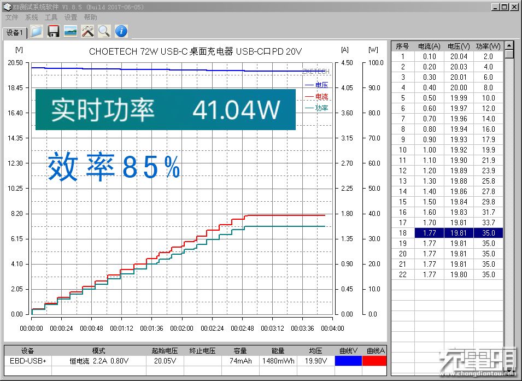Click the red 曲线A color swatch
Screen dimensions: 522x381
(374, 361)
